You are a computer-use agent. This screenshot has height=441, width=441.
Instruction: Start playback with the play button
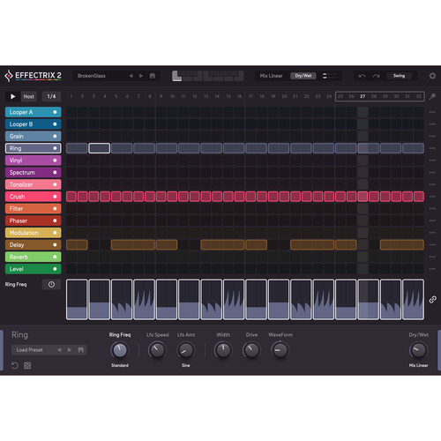[12, 96]
